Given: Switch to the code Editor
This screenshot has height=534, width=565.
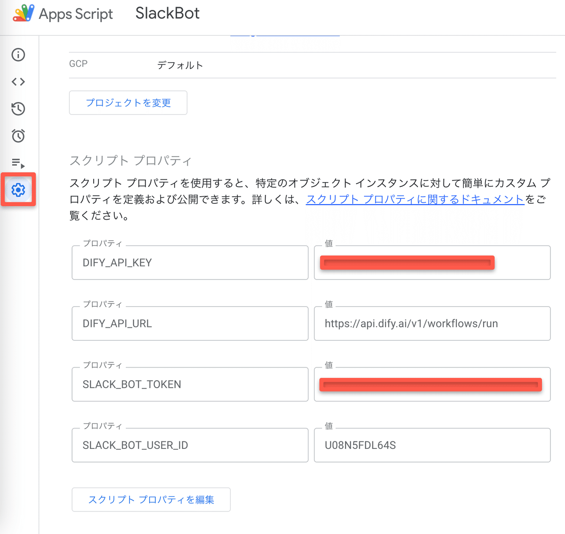Looking at the screenshot, I should pyautogui.click(x=18, y=81).
